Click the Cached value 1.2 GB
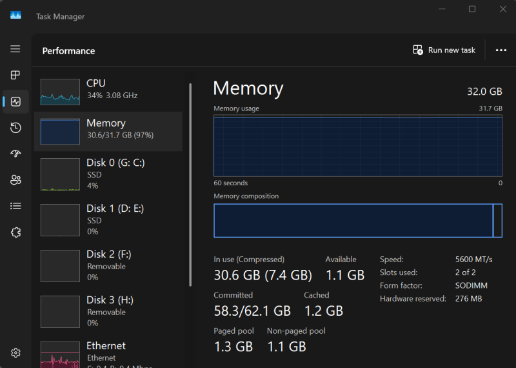 point(324,311)
